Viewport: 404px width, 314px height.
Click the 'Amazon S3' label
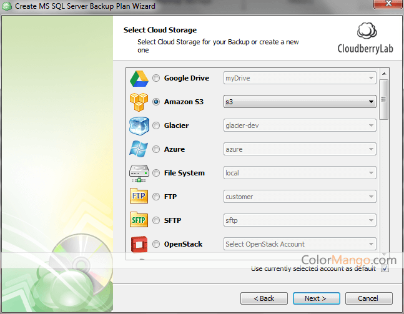tap(184, 102)
